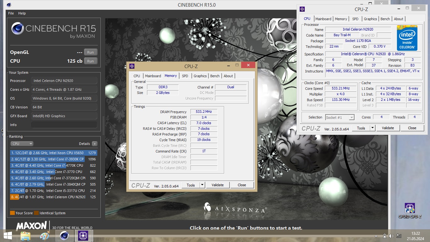Viewport: 430px width, 242px height.
Task: Click the Cinebench title bar app icon
Action: pyautogui.click(x=9, y=5)
